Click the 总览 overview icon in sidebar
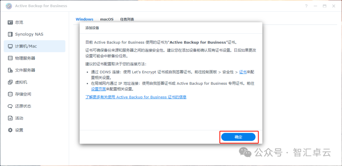The height and width of the screenshot is (166, 342). tap(10, 22)
